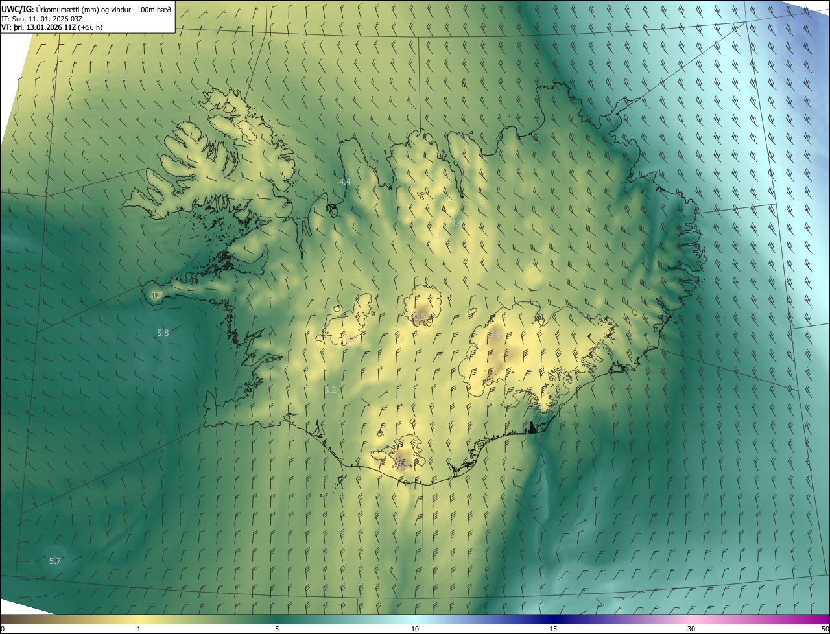Select the valid time "VT: þri. 13.01.2026 11Z (+56 h)"
Screen dimensions: 830x634
pos(52,27)
